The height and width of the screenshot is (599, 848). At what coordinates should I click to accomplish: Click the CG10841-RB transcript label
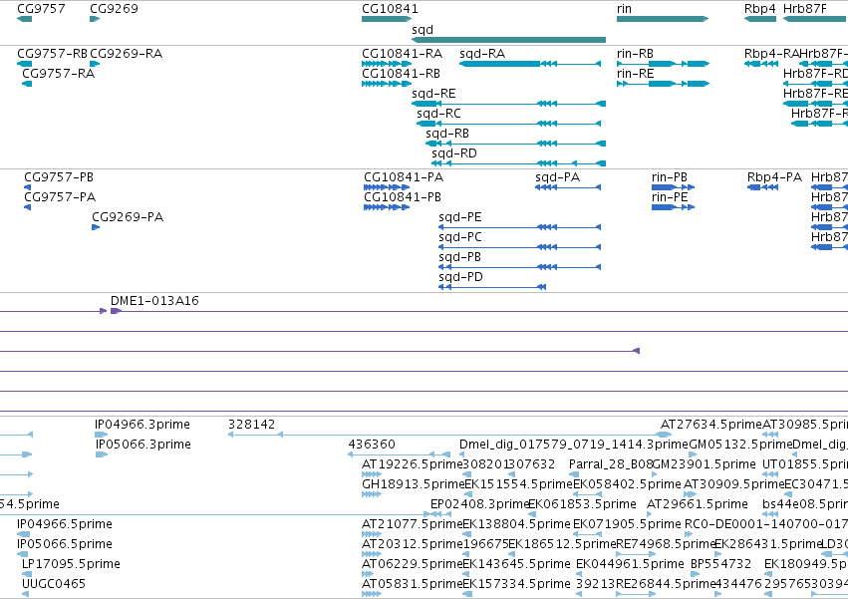[x=401, y=74]
